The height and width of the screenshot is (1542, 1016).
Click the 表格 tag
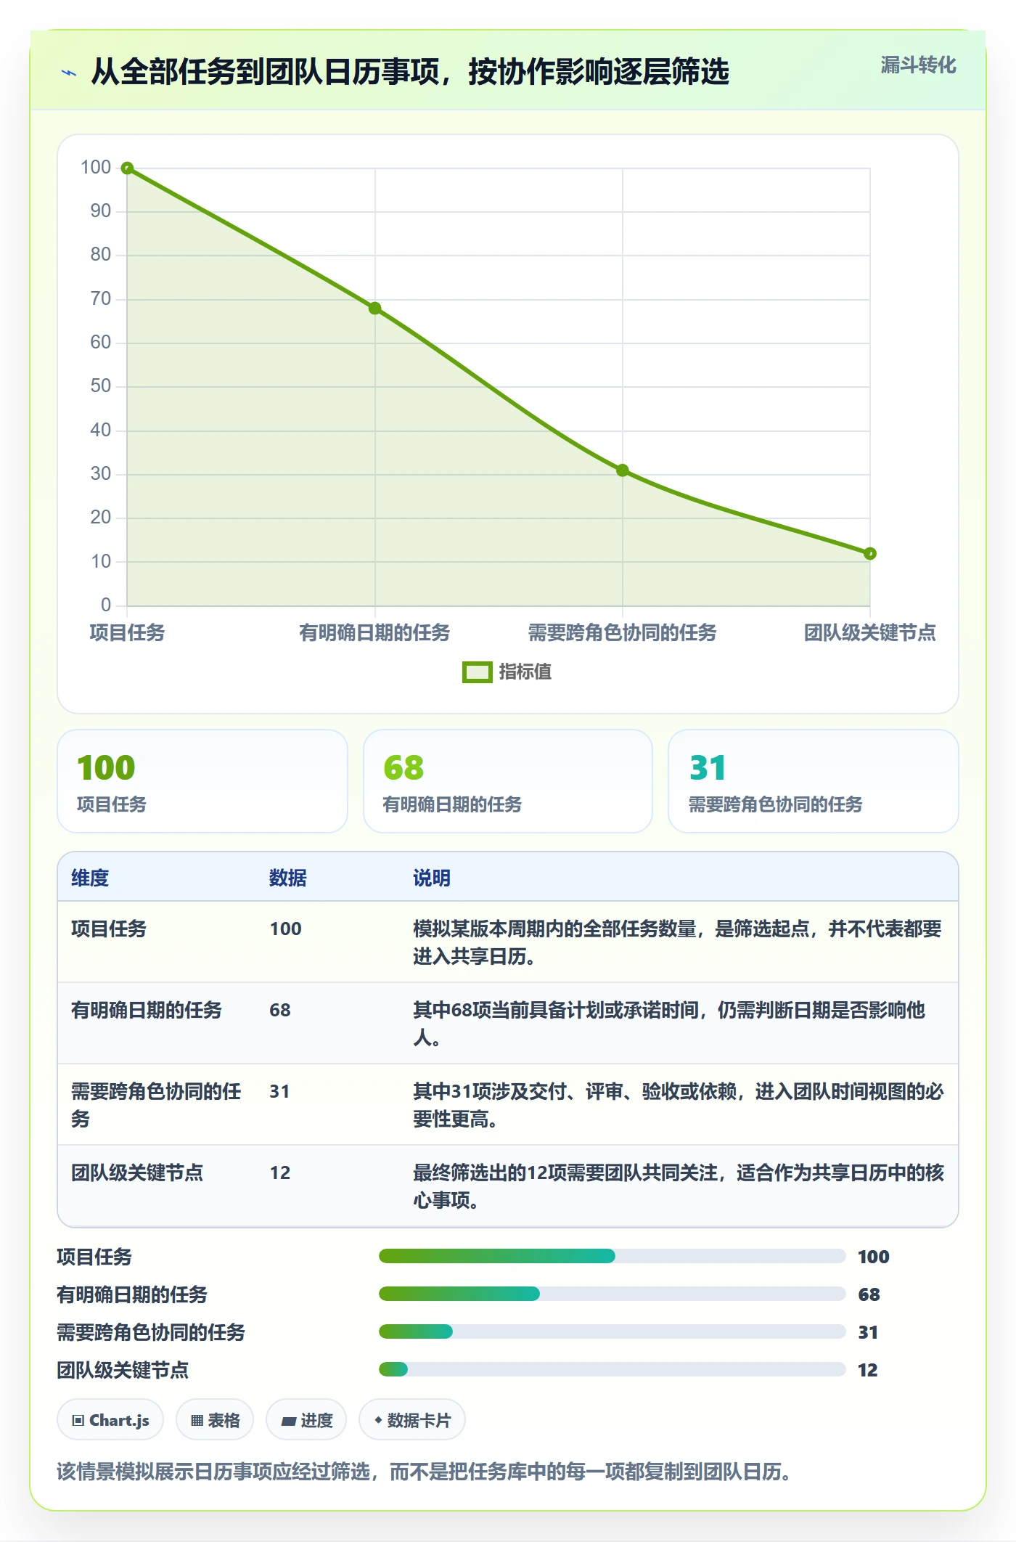[215, 1419]
